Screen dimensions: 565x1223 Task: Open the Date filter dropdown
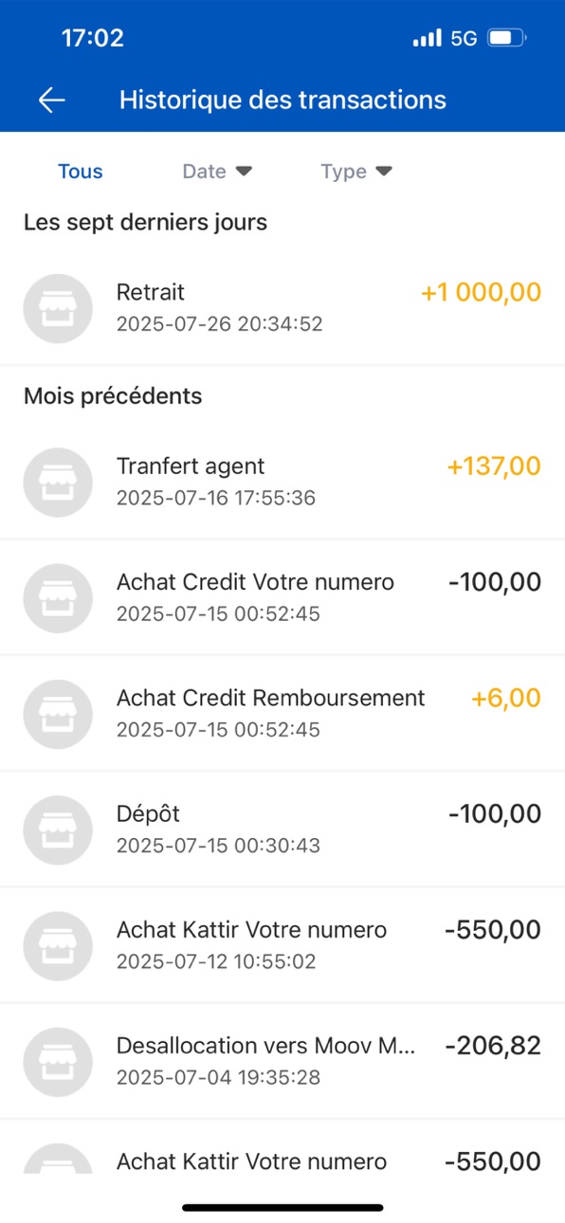[217, 172]
